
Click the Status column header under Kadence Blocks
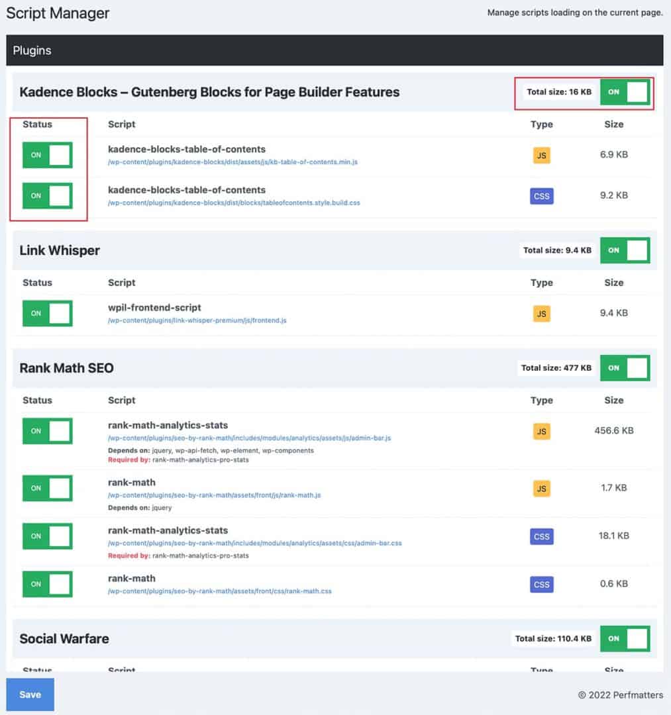pos(37,124)
